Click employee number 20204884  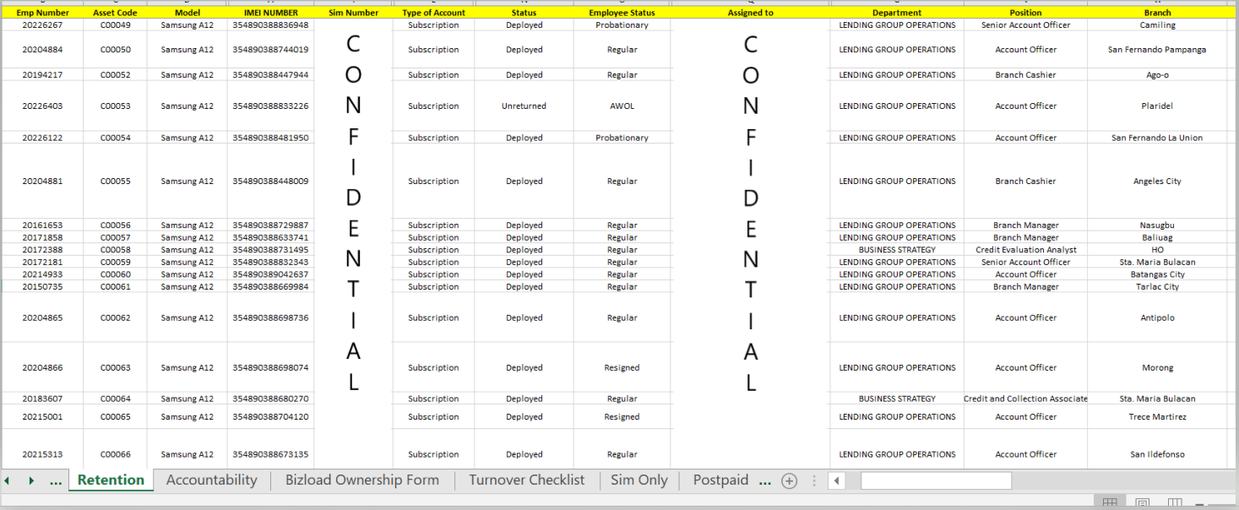[x=42, y=50]
